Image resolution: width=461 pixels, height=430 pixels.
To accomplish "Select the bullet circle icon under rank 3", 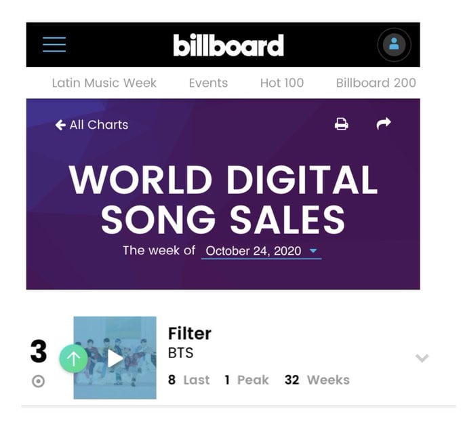I will (x=38, y=381).
